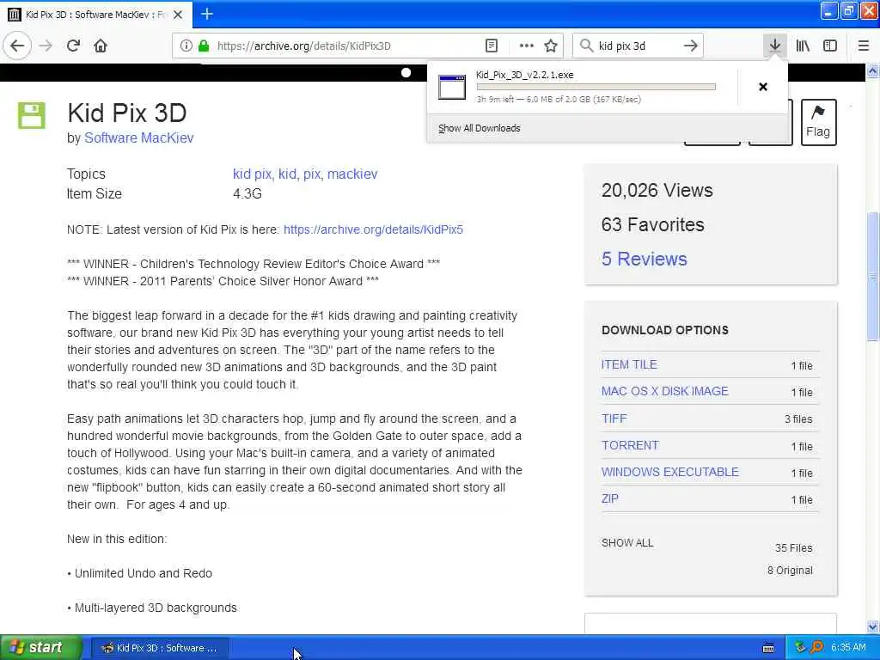Toggle the downloads panel arrow
The image size is (880, 660).
coord(775,46)
